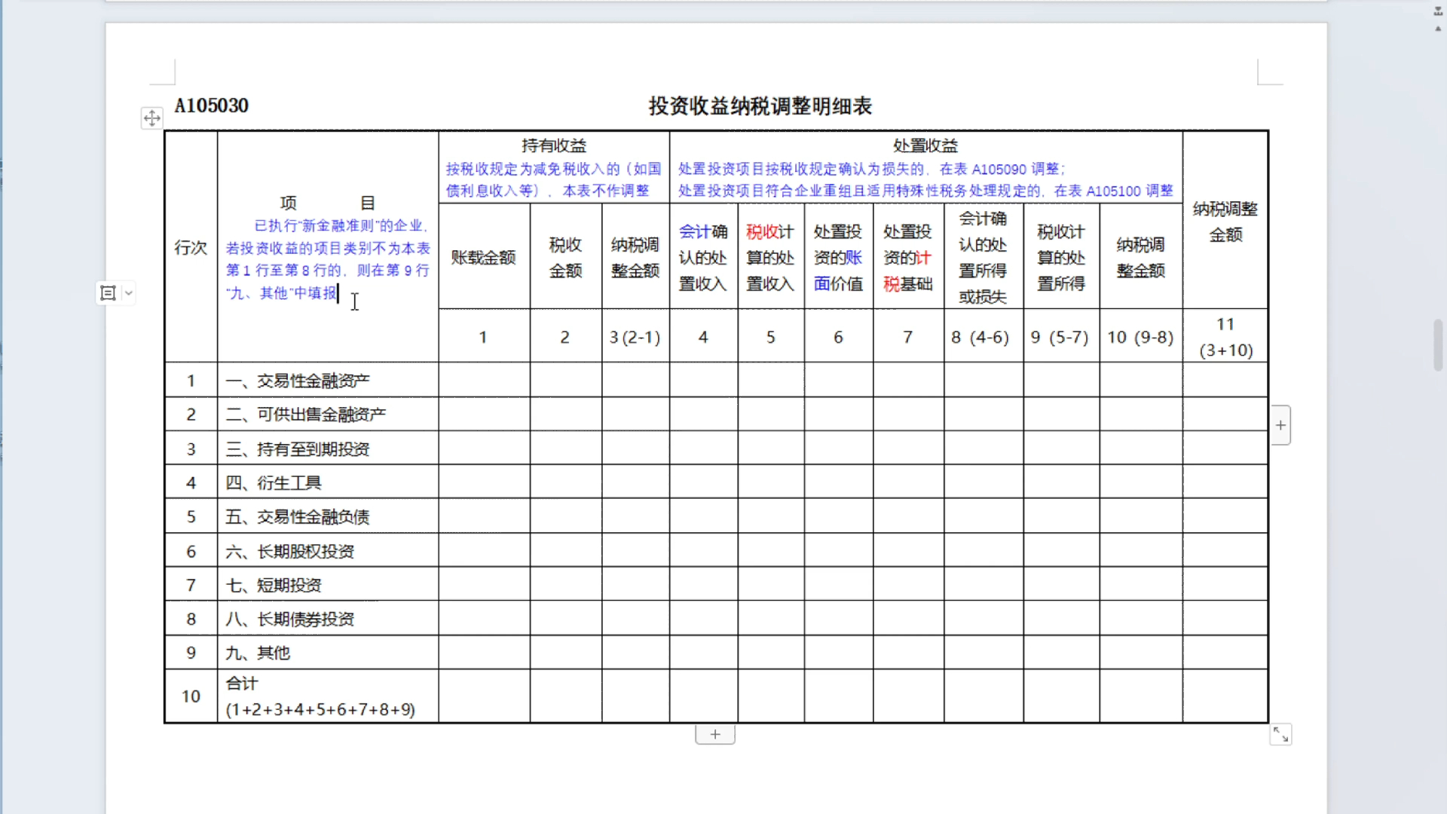Viewport: 1447px width, 814px height.
Task: Click the blue note under 持有收益
Action: click(x=553, y=179)
